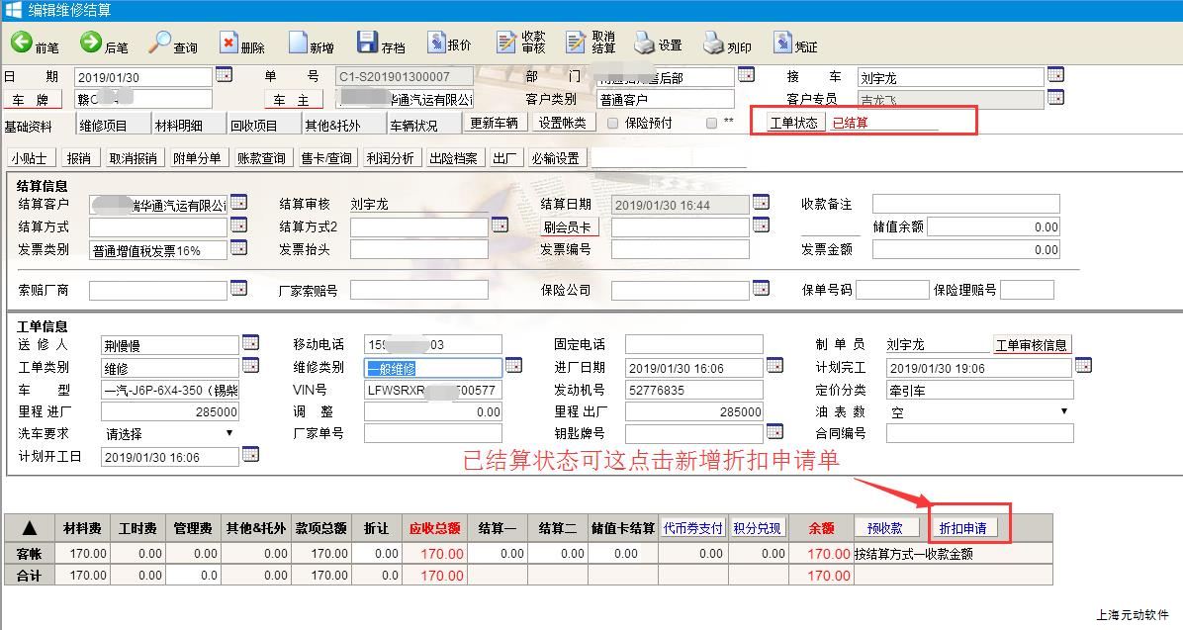Open the 材料明细 tab
Image resolution: width=1183 pixels, height=630 pixels.
coord(178,126)
